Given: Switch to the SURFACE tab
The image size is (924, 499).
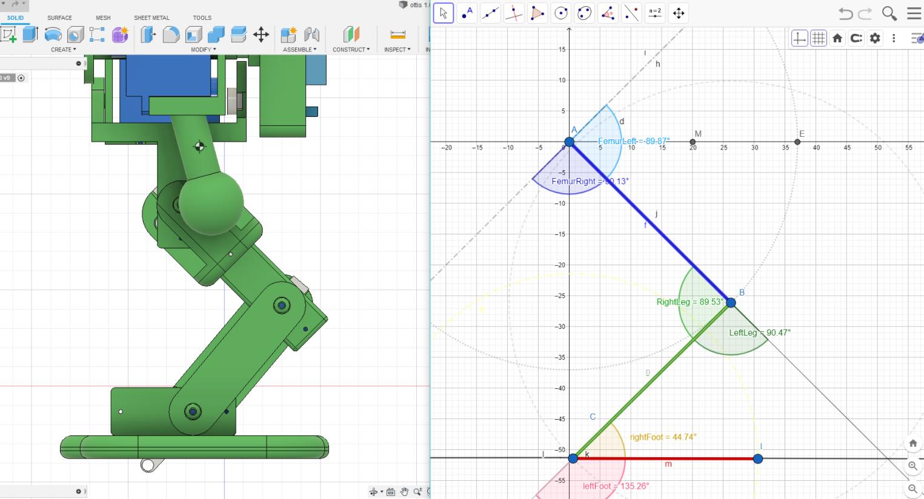Looking at the screenshot, I should point(59,18).
